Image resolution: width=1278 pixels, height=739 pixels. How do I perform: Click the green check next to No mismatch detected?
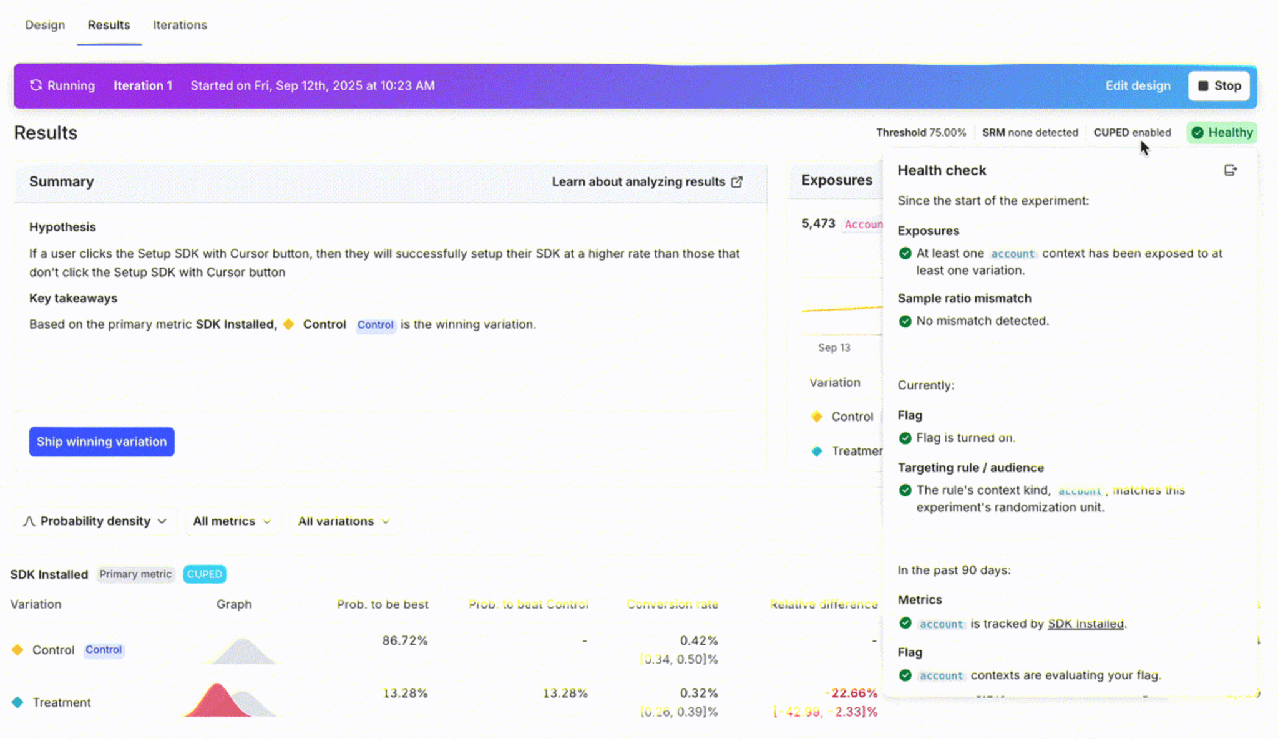905,321
